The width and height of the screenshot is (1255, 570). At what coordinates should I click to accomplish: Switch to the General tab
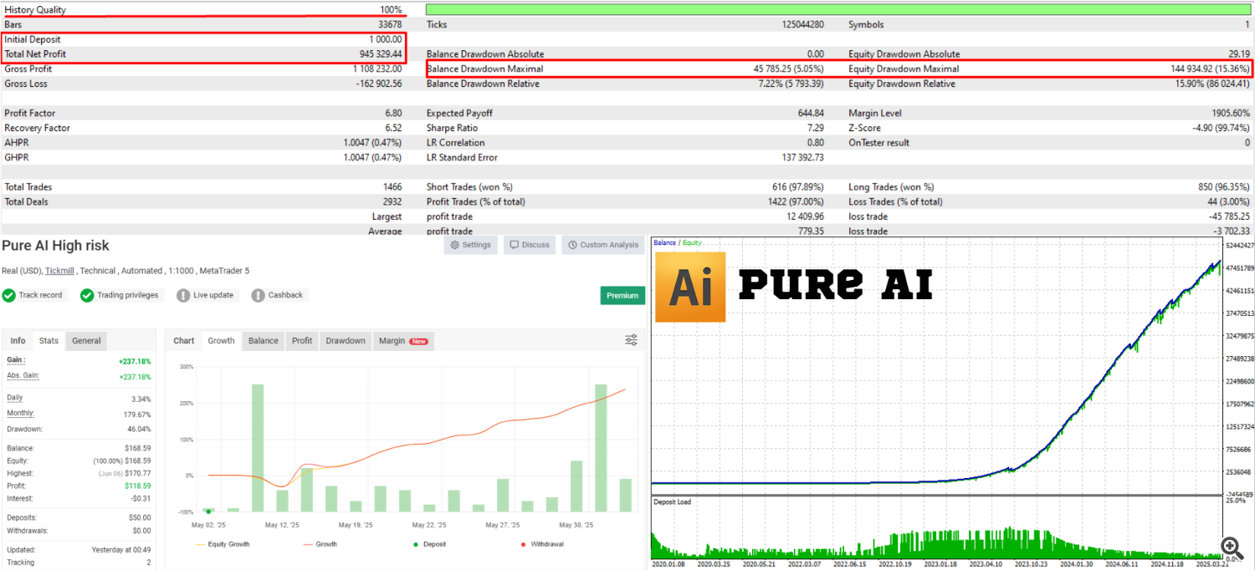point(86,341)
